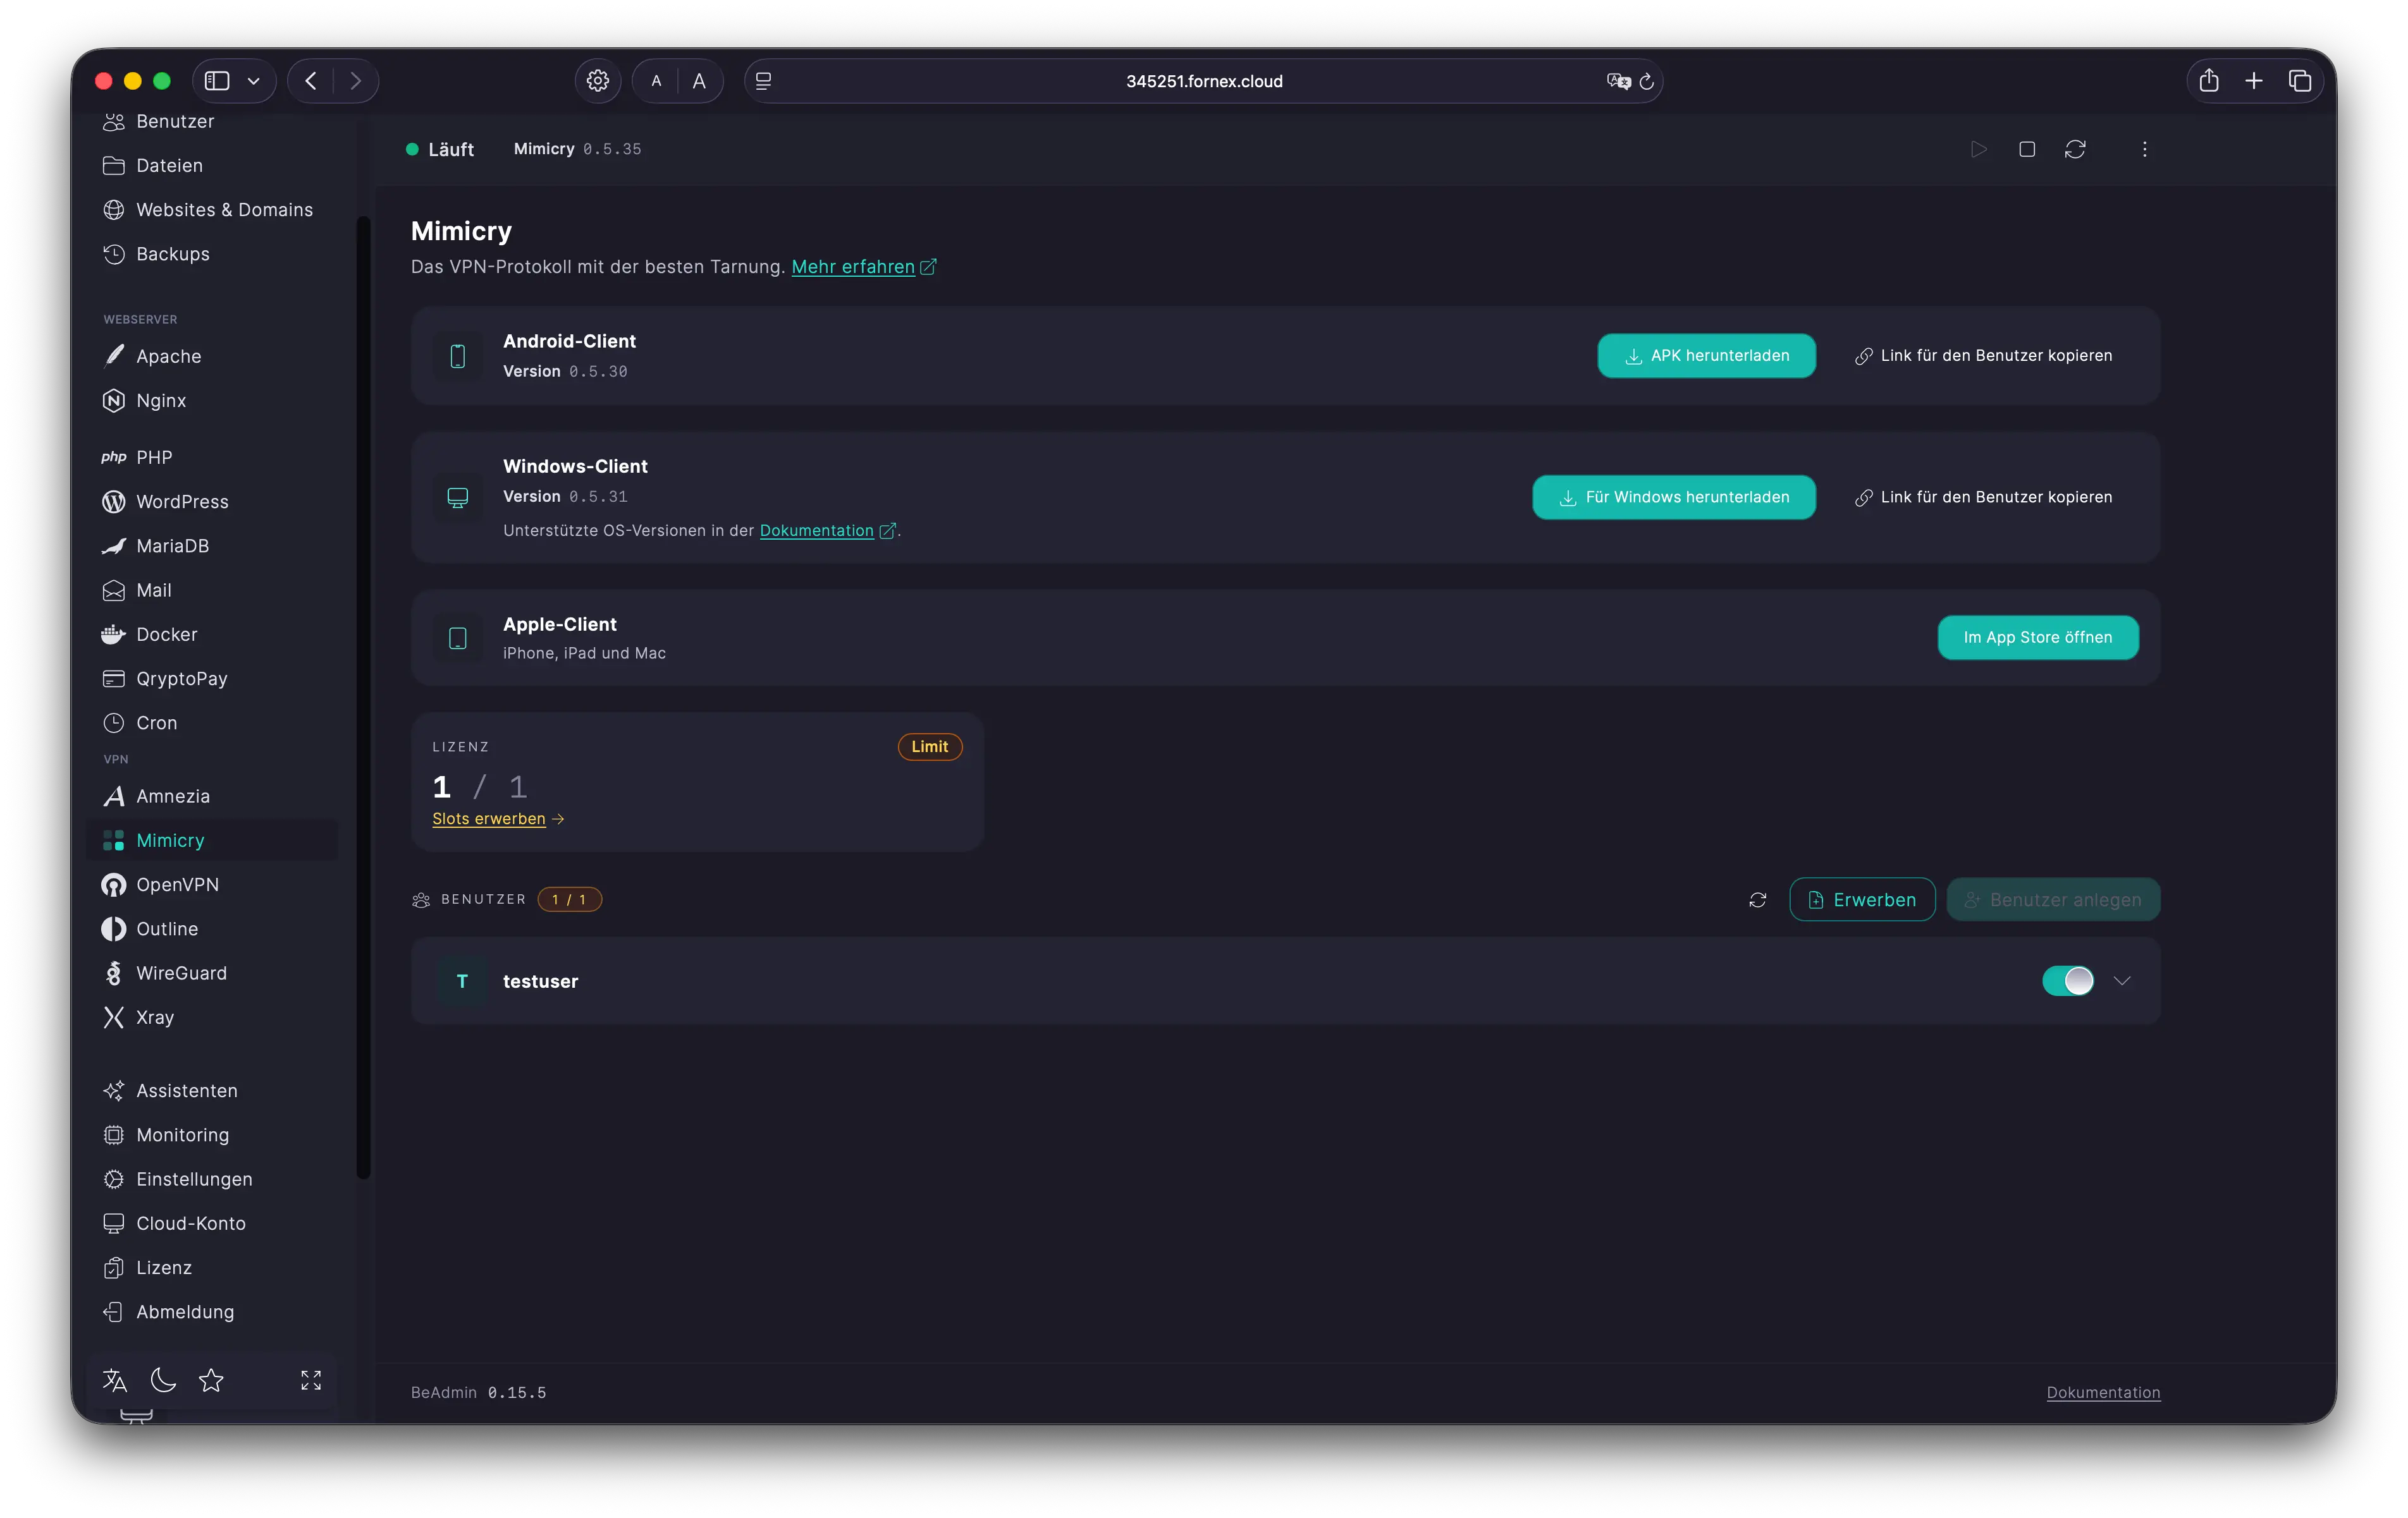Open the Lizenz sidebar page

[x=212, y=1267]
